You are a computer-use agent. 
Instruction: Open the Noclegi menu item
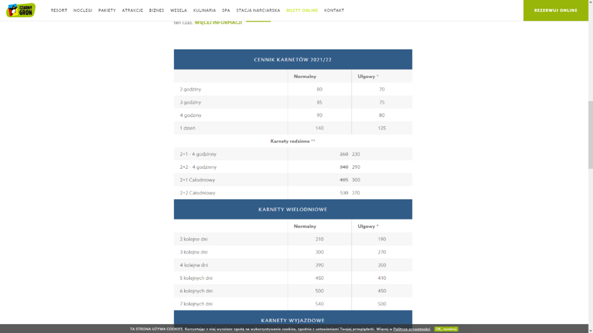pyautogui.click(x=83, y=11)
